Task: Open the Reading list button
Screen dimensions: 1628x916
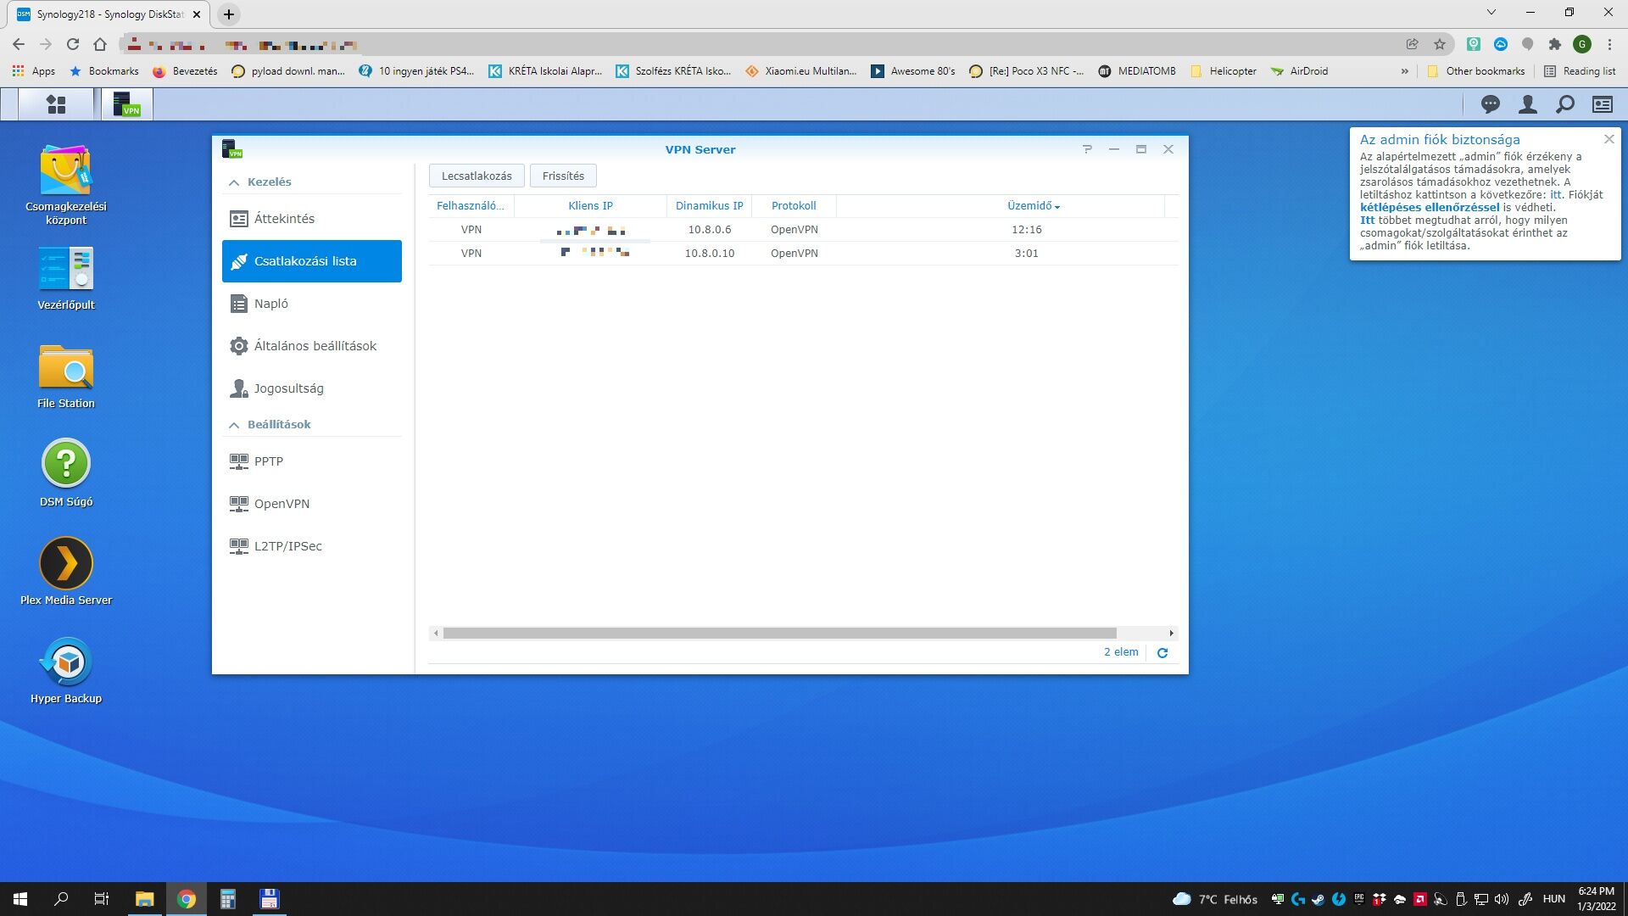Action: click(1580, 71)
